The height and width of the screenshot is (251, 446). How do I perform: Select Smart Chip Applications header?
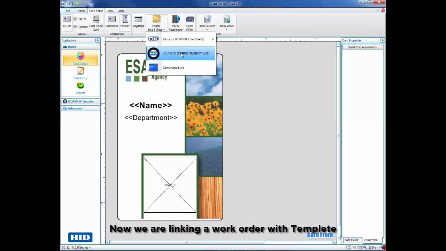[x=362, y=47]
